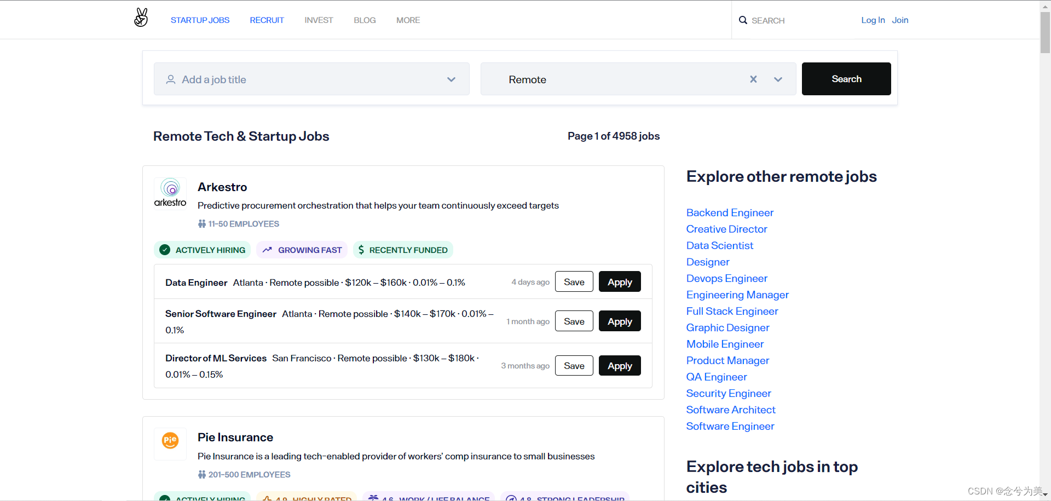
Task: Expand the job title dropdown chevron
Action: (x=451, y=79)
